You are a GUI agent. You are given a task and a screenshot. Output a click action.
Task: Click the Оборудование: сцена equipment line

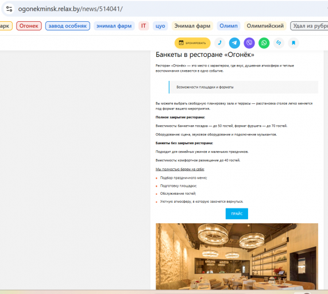[x=216, y=134]
